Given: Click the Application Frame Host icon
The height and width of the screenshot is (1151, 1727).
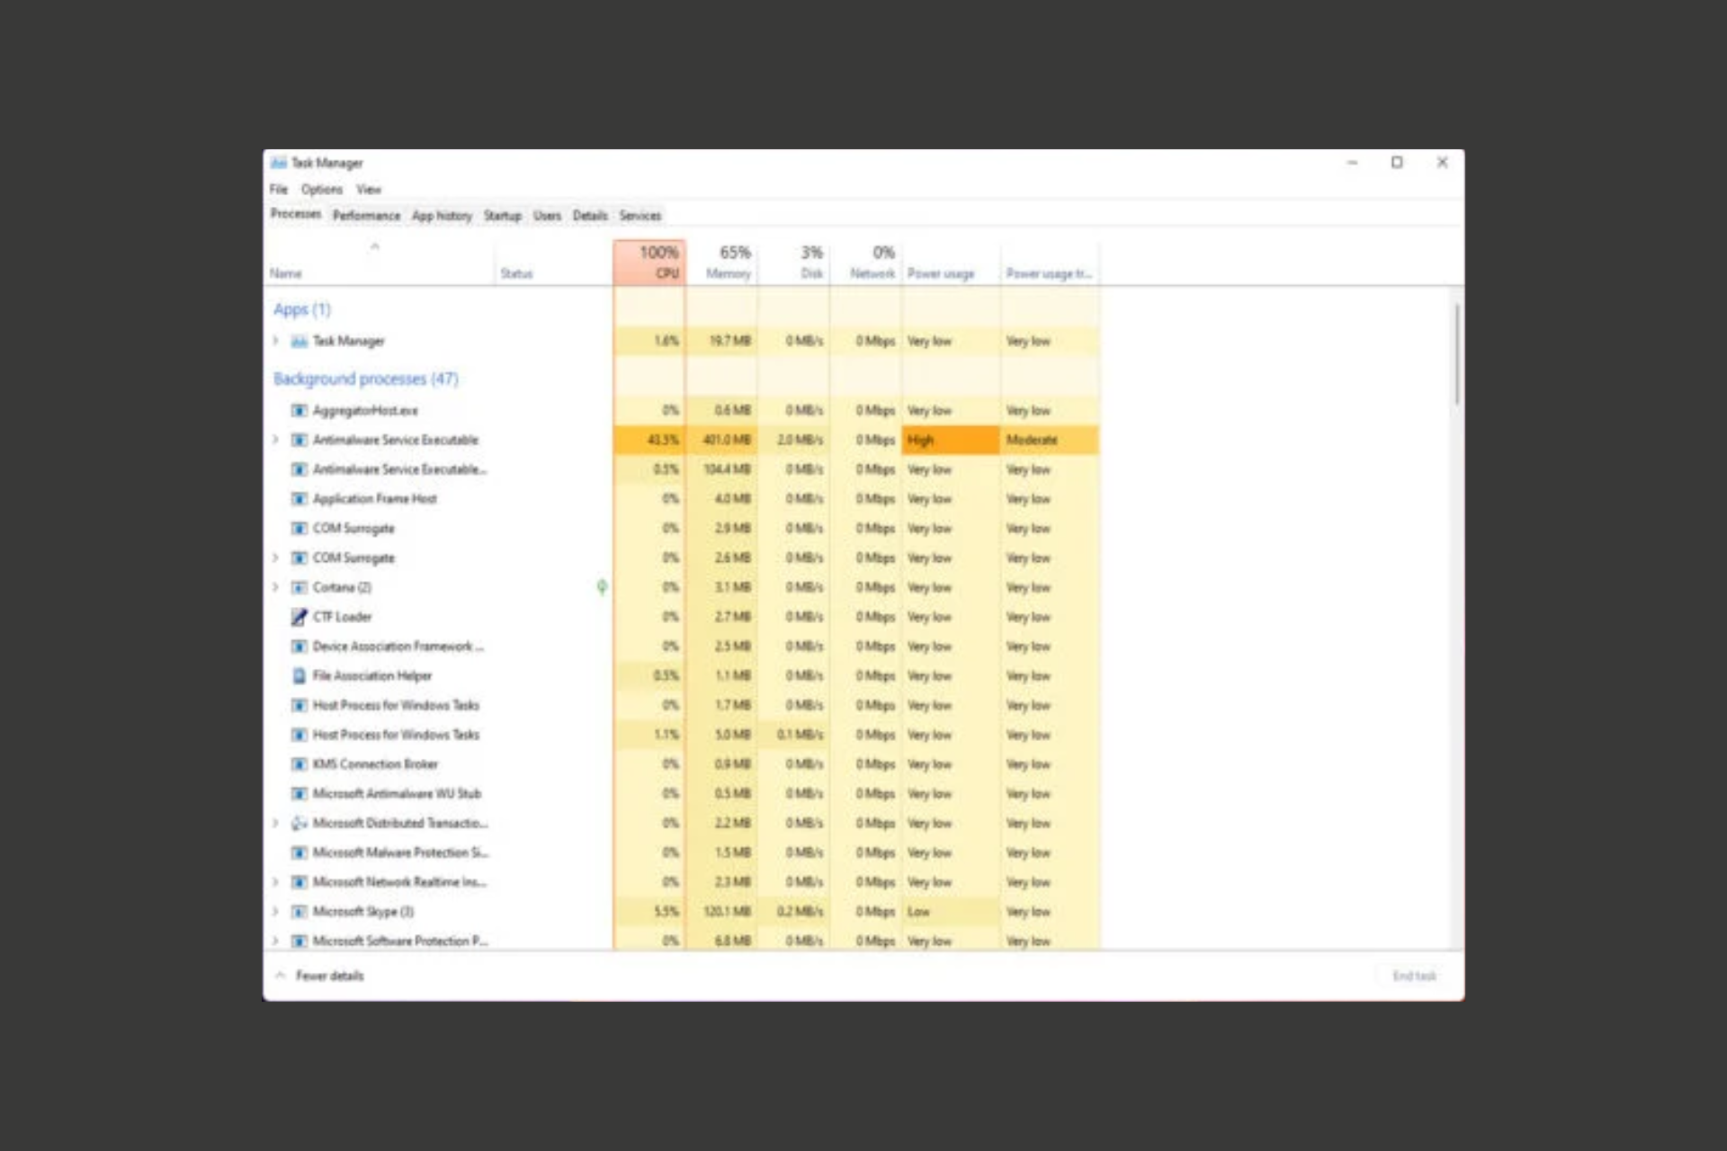Looking at the screenshot, I should (300, 498).
